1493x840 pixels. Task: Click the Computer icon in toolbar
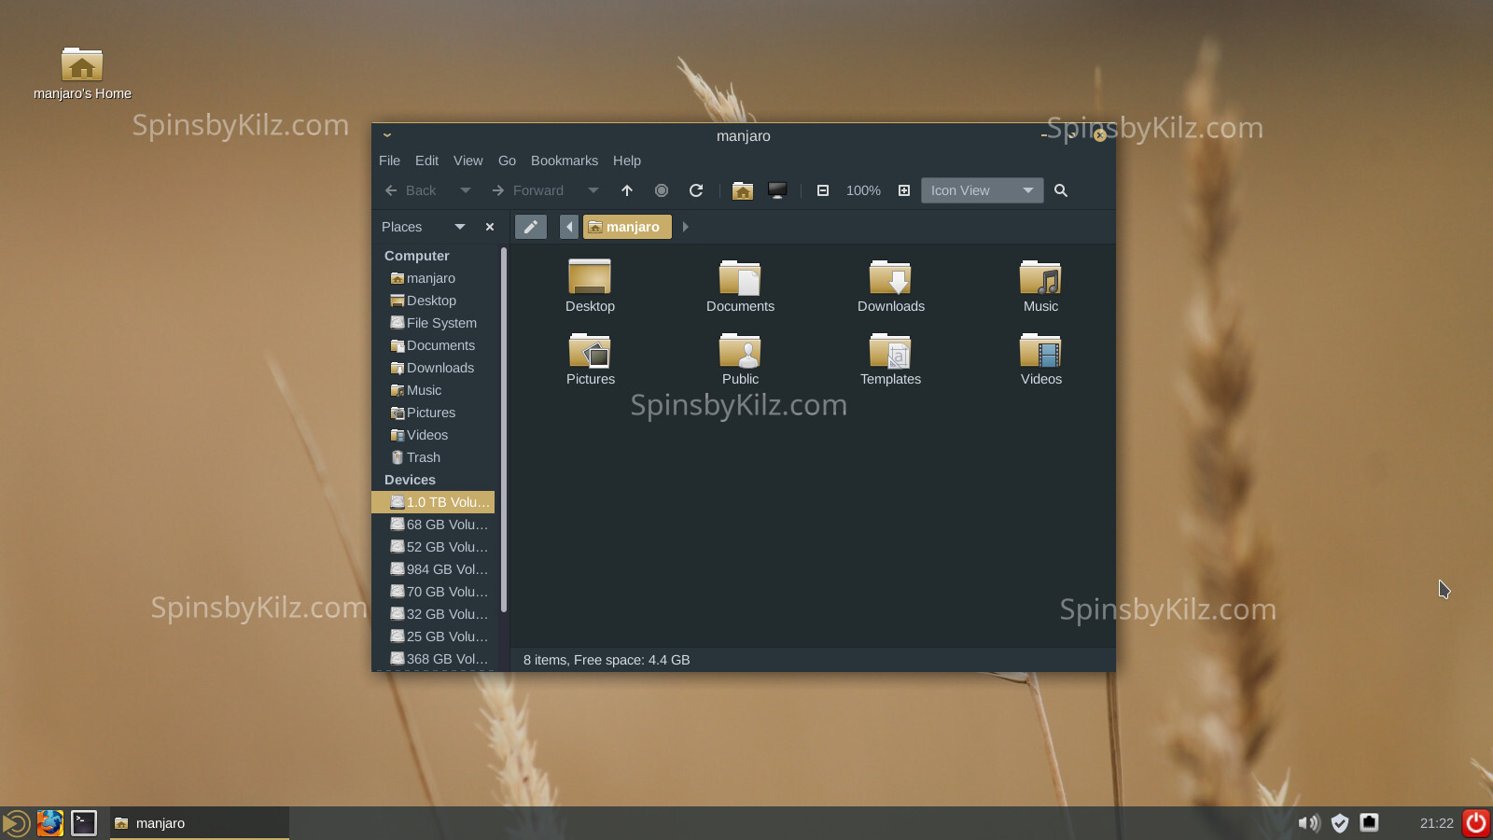point(776,190)
